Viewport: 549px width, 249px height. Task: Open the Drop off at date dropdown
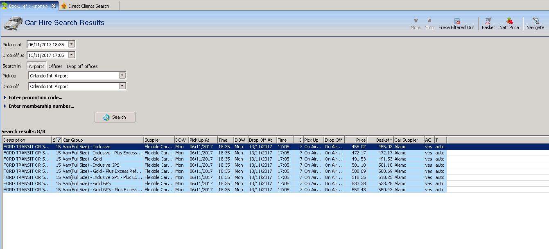[x=72, y=55]
